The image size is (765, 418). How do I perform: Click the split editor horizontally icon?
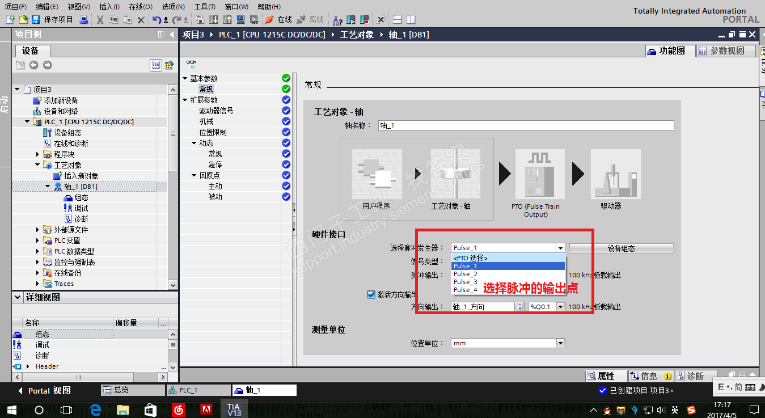pos(398,20)
